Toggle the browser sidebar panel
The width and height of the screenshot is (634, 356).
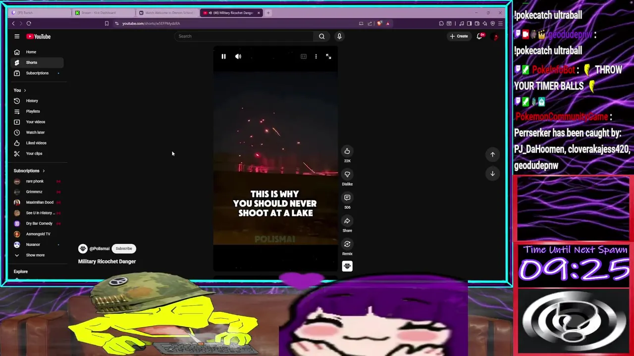coord(469,23)
